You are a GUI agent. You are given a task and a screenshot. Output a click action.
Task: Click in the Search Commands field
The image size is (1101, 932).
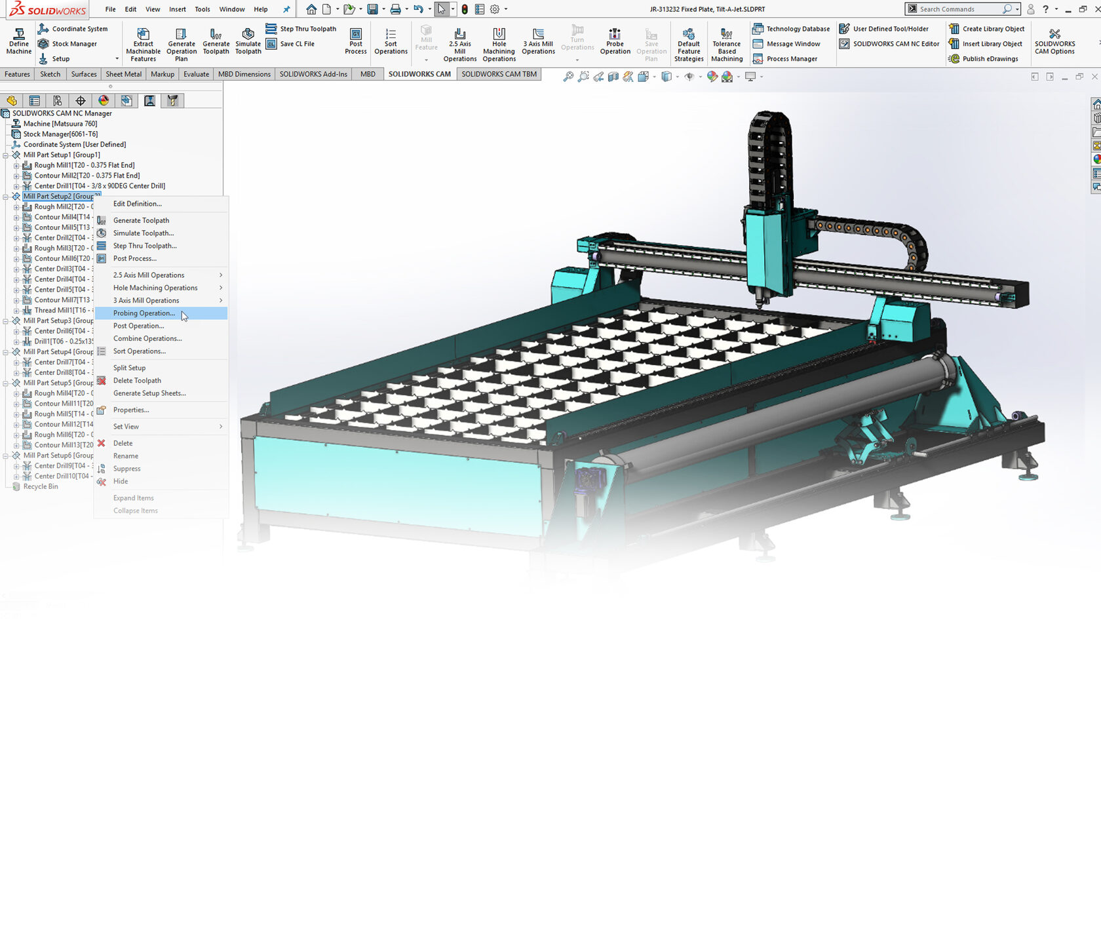(960, 9)
